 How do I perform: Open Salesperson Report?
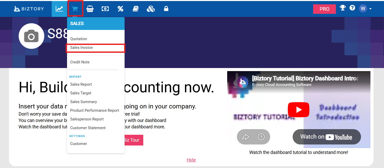click(x=87, y=119)
